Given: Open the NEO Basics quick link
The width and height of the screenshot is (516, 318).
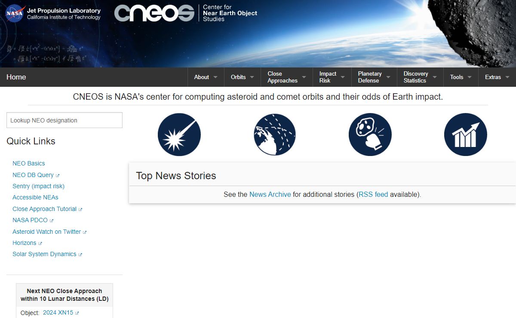Looking at the screenshot, I should pos(29,163).
